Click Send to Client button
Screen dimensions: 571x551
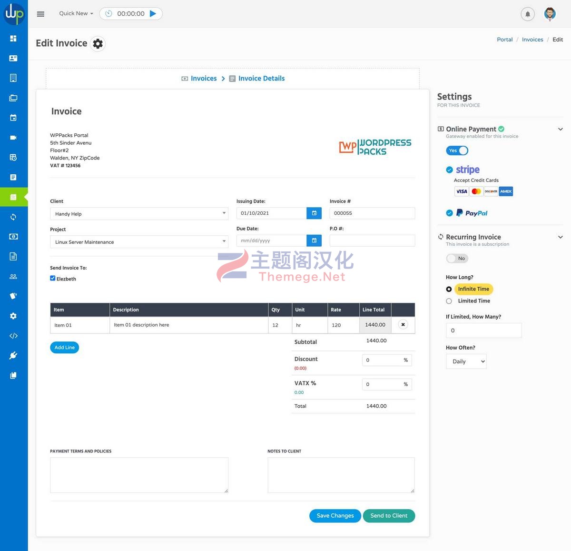(389, 516)
